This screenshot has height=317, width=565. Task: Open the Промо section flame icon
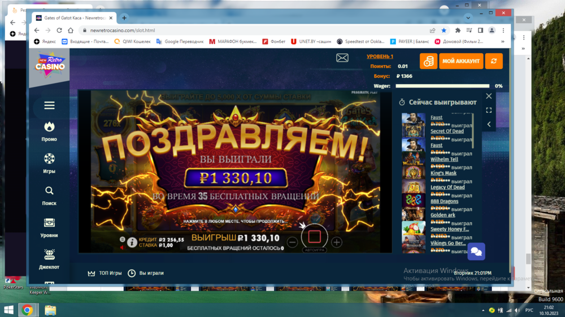click(49, 127)
